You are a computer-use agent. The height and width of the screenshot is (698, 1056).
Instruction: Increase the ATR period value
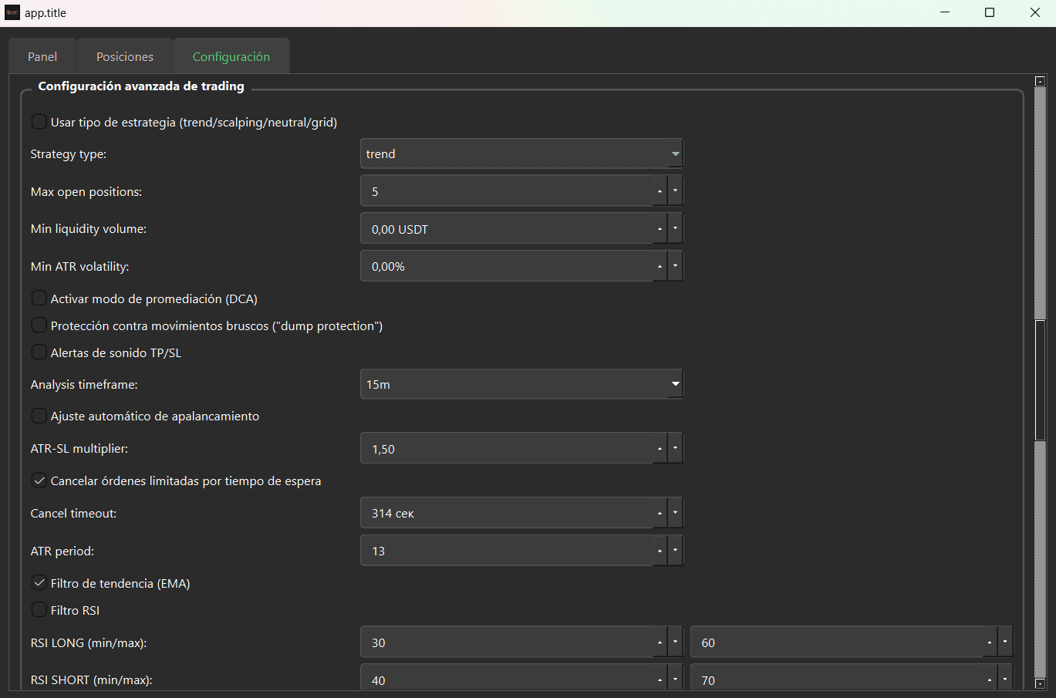pyautogui.click(x=660, y=545)
